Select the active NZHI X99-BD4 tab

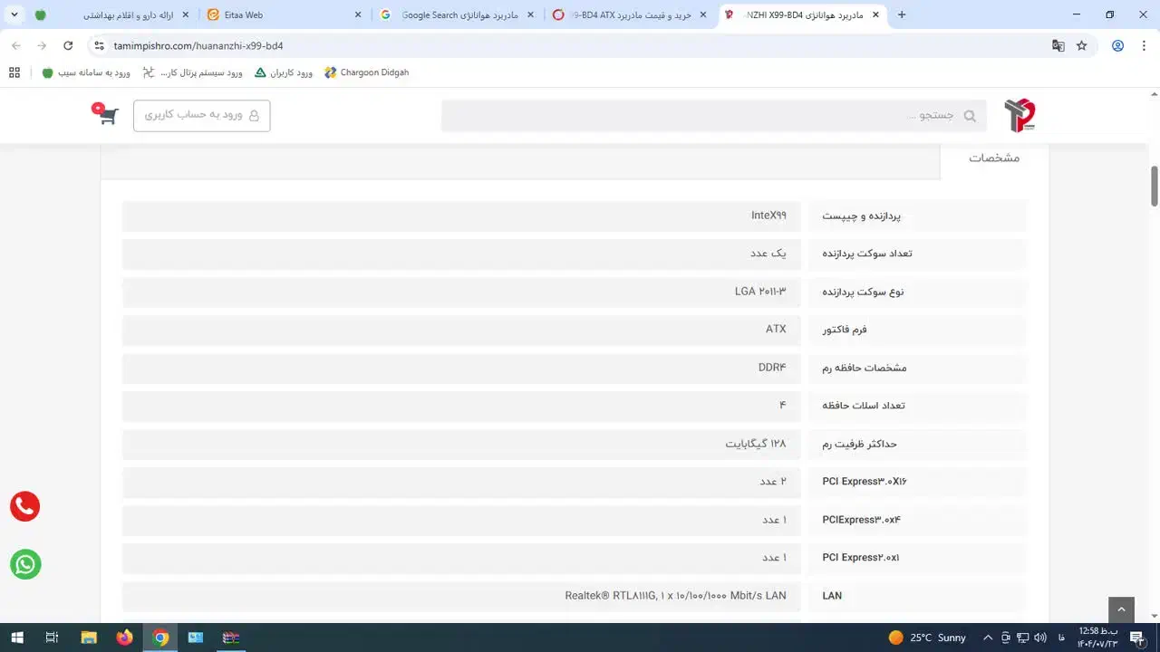point(803,14)
